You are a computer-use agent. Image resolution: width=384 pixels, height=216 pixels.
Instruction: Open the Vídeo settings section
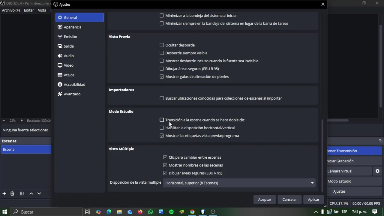tap(79, 65)
